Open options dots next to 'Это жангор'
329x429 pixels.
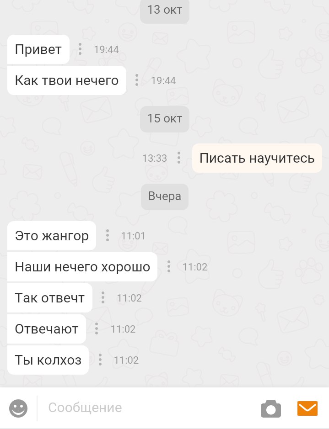click(x=108, y=236)
